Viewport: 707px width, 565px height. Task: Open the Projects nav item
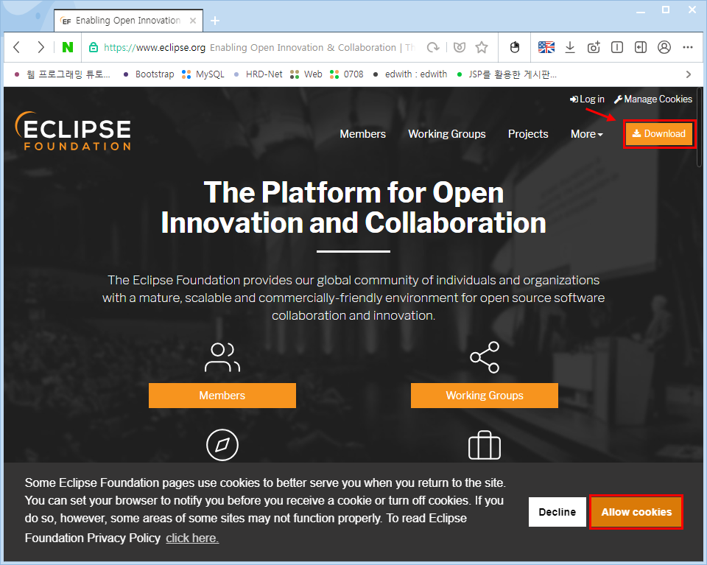528,134
